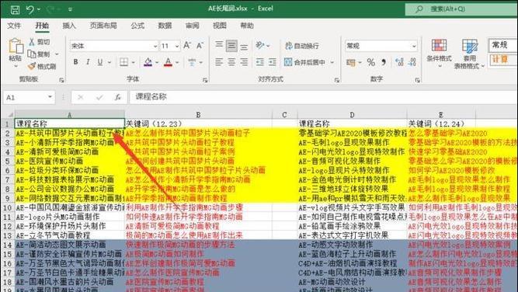Click the Copy button
Screen dimensions: 518x292
(39, 54)
